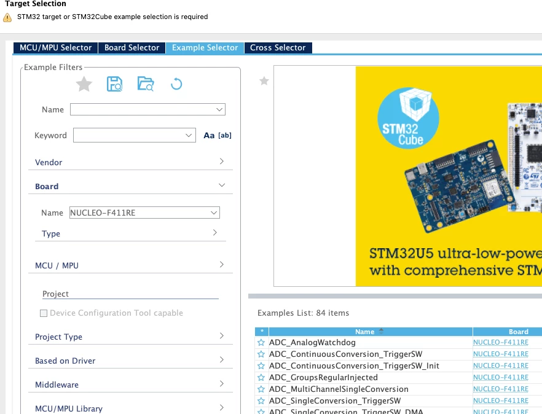This screenshot has height=414, width=542.
Task: Click the horizontal splitter bar below banner
Action: (395, 296)
